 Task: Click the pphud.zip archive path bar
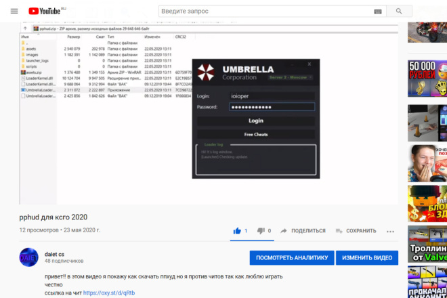coord(215,28)
